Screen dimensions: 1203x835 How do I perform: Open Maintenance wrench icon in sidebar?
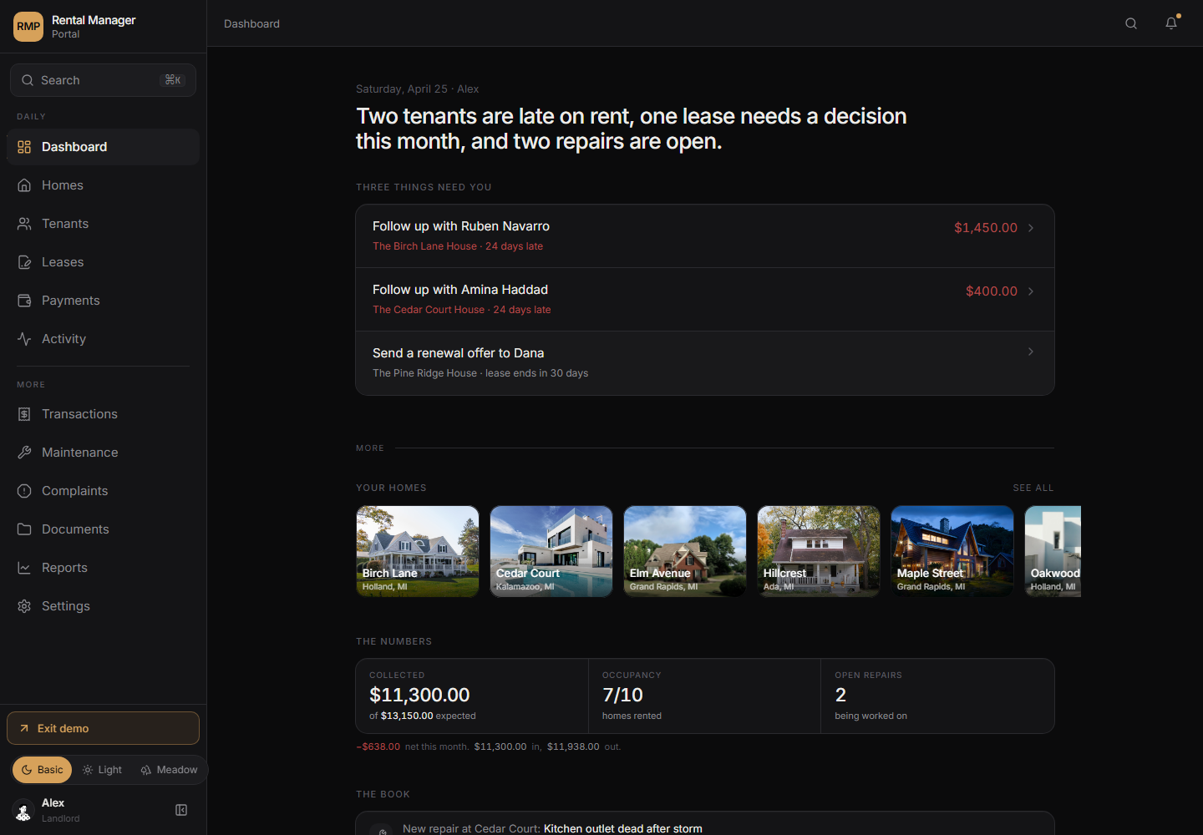pos(24,453)
